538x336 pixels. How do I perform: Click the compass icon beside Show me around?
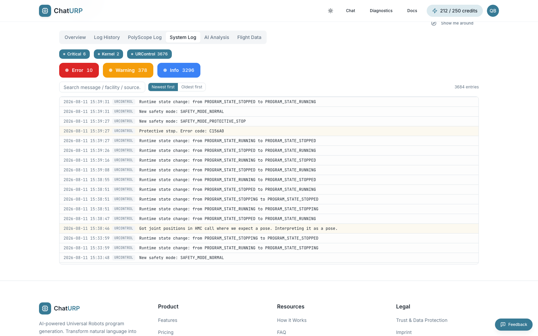[x=434, y=23]
